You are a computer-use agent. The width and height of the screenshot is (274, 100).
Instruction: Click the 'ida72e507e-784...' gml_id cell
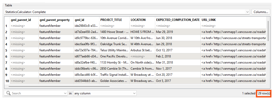point(86,50)
